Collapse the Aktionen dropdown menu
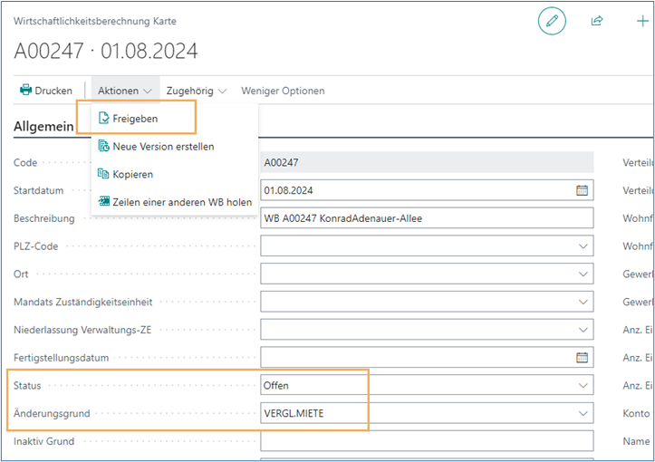This screenshot has height=462, width=655. click(x=125, y=91)
